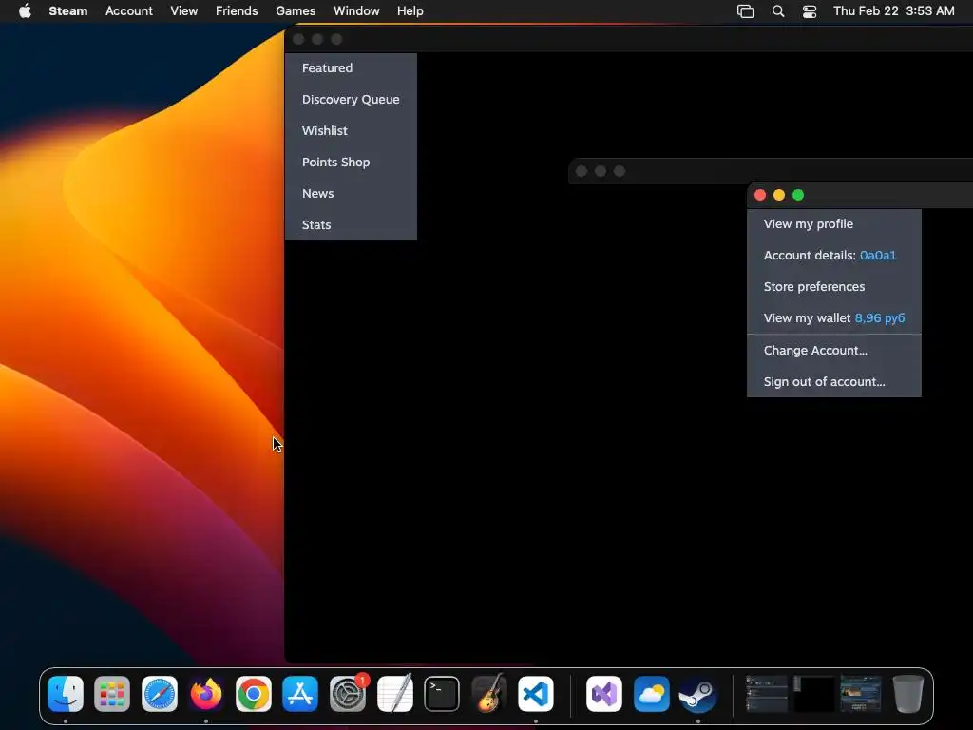Select News in the store menu
Screen dimensions: 973x730
pyautogui.click(x=351, y=194)
